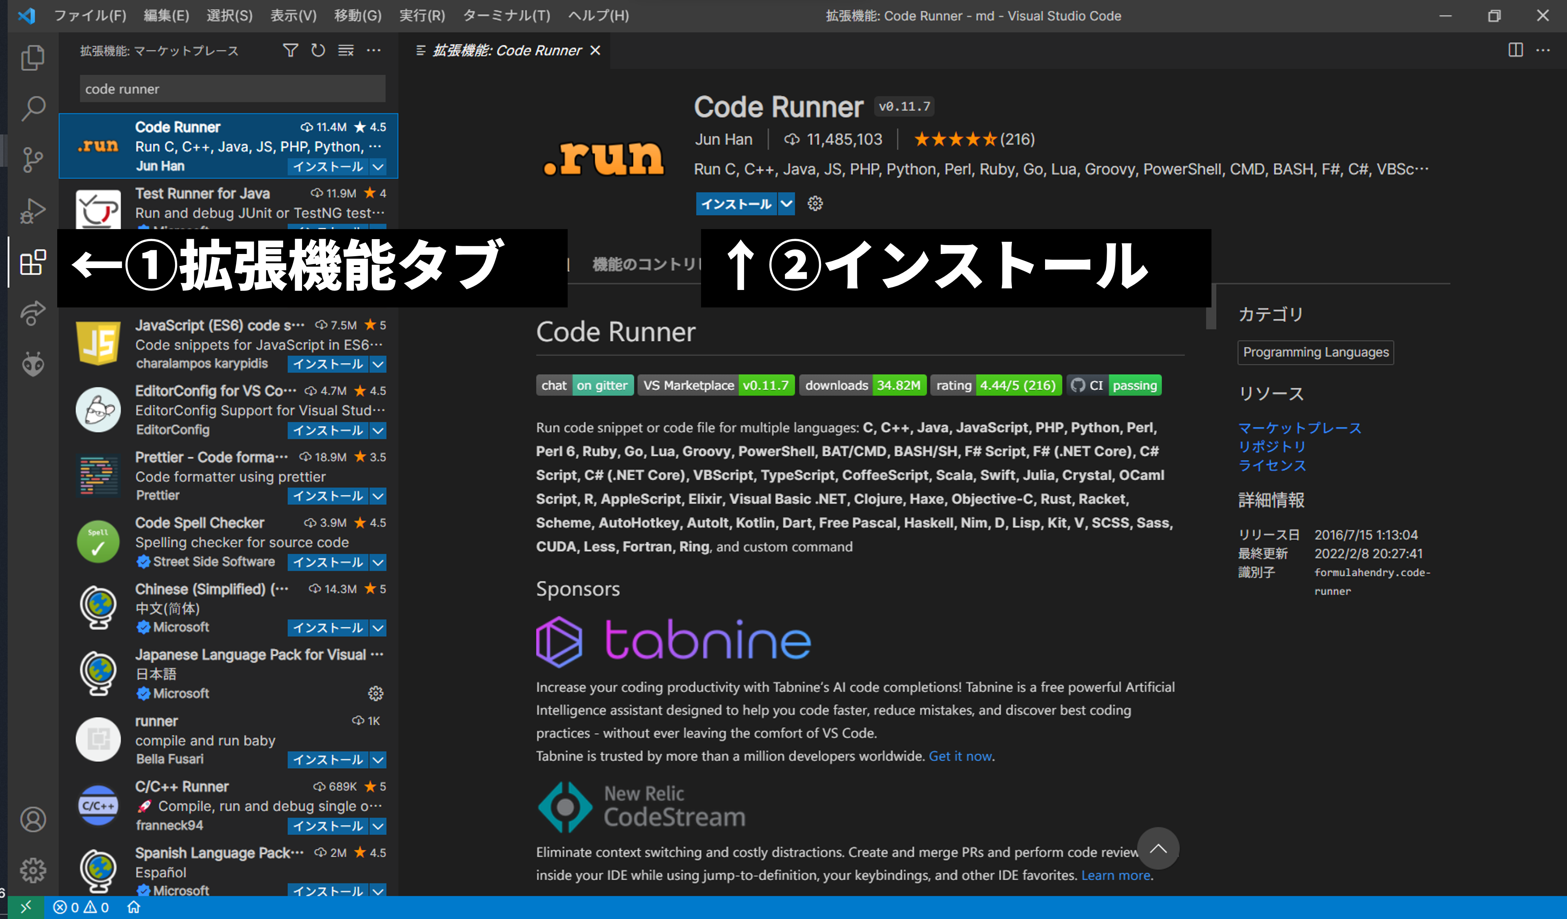Clear extensions search results icon

point(346,50)
